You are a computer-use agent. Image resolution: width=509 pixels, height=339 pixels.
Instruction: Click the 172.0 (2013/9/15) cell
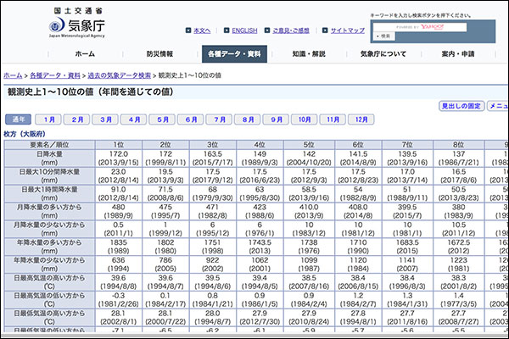click(x=119, y=158)
